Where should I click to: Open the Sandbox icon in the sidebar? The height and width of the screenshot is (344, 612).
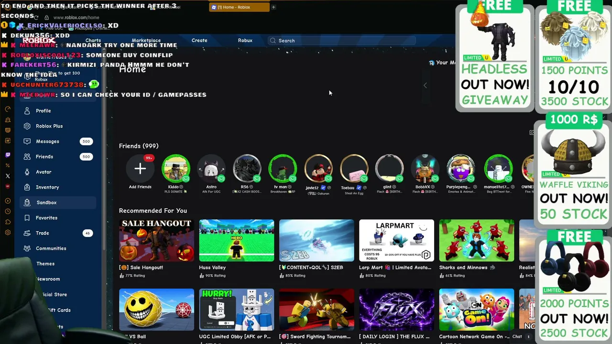click(x=27, y=203)
